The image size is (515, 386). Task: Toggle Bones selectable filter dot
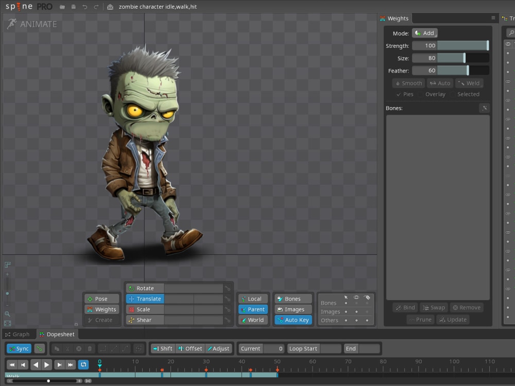click(346, 303)
